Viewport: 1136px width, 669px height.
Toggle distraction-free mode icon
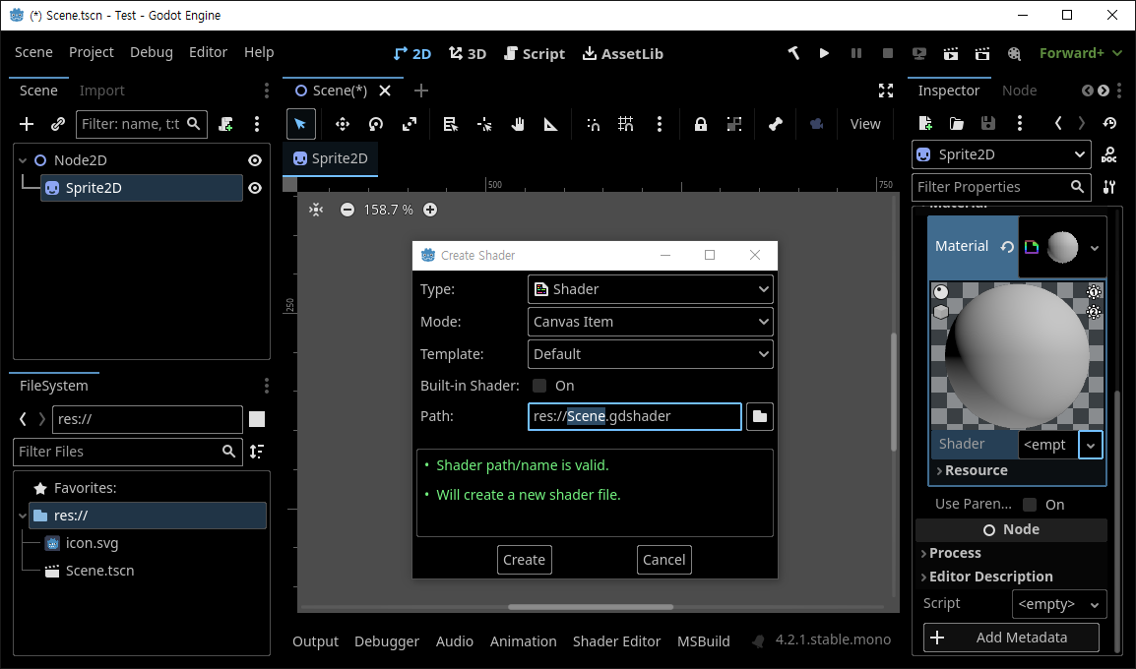[885, 91]
